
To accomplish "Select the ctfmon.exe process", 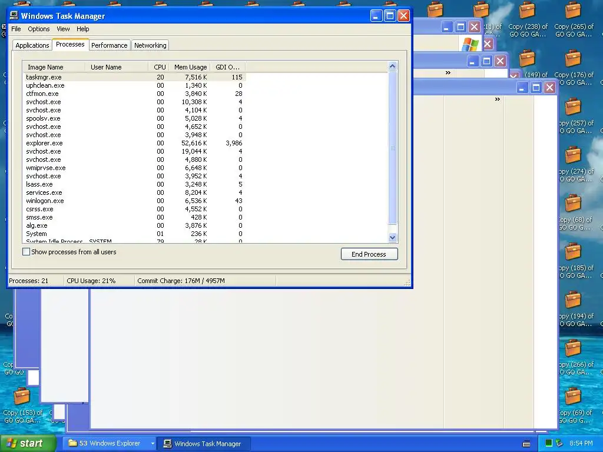I will (134, 94).
